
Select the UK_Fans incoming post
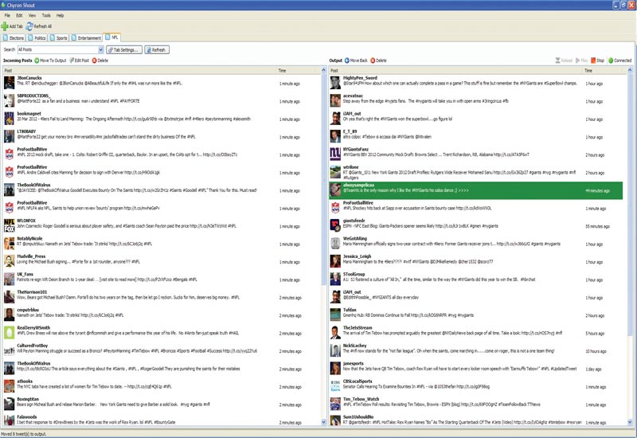coord(162,280)
